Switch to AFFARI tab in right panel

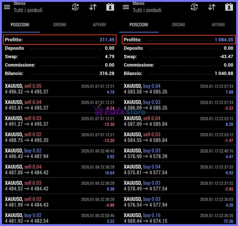pyautogui.click(x=218, y=25)
